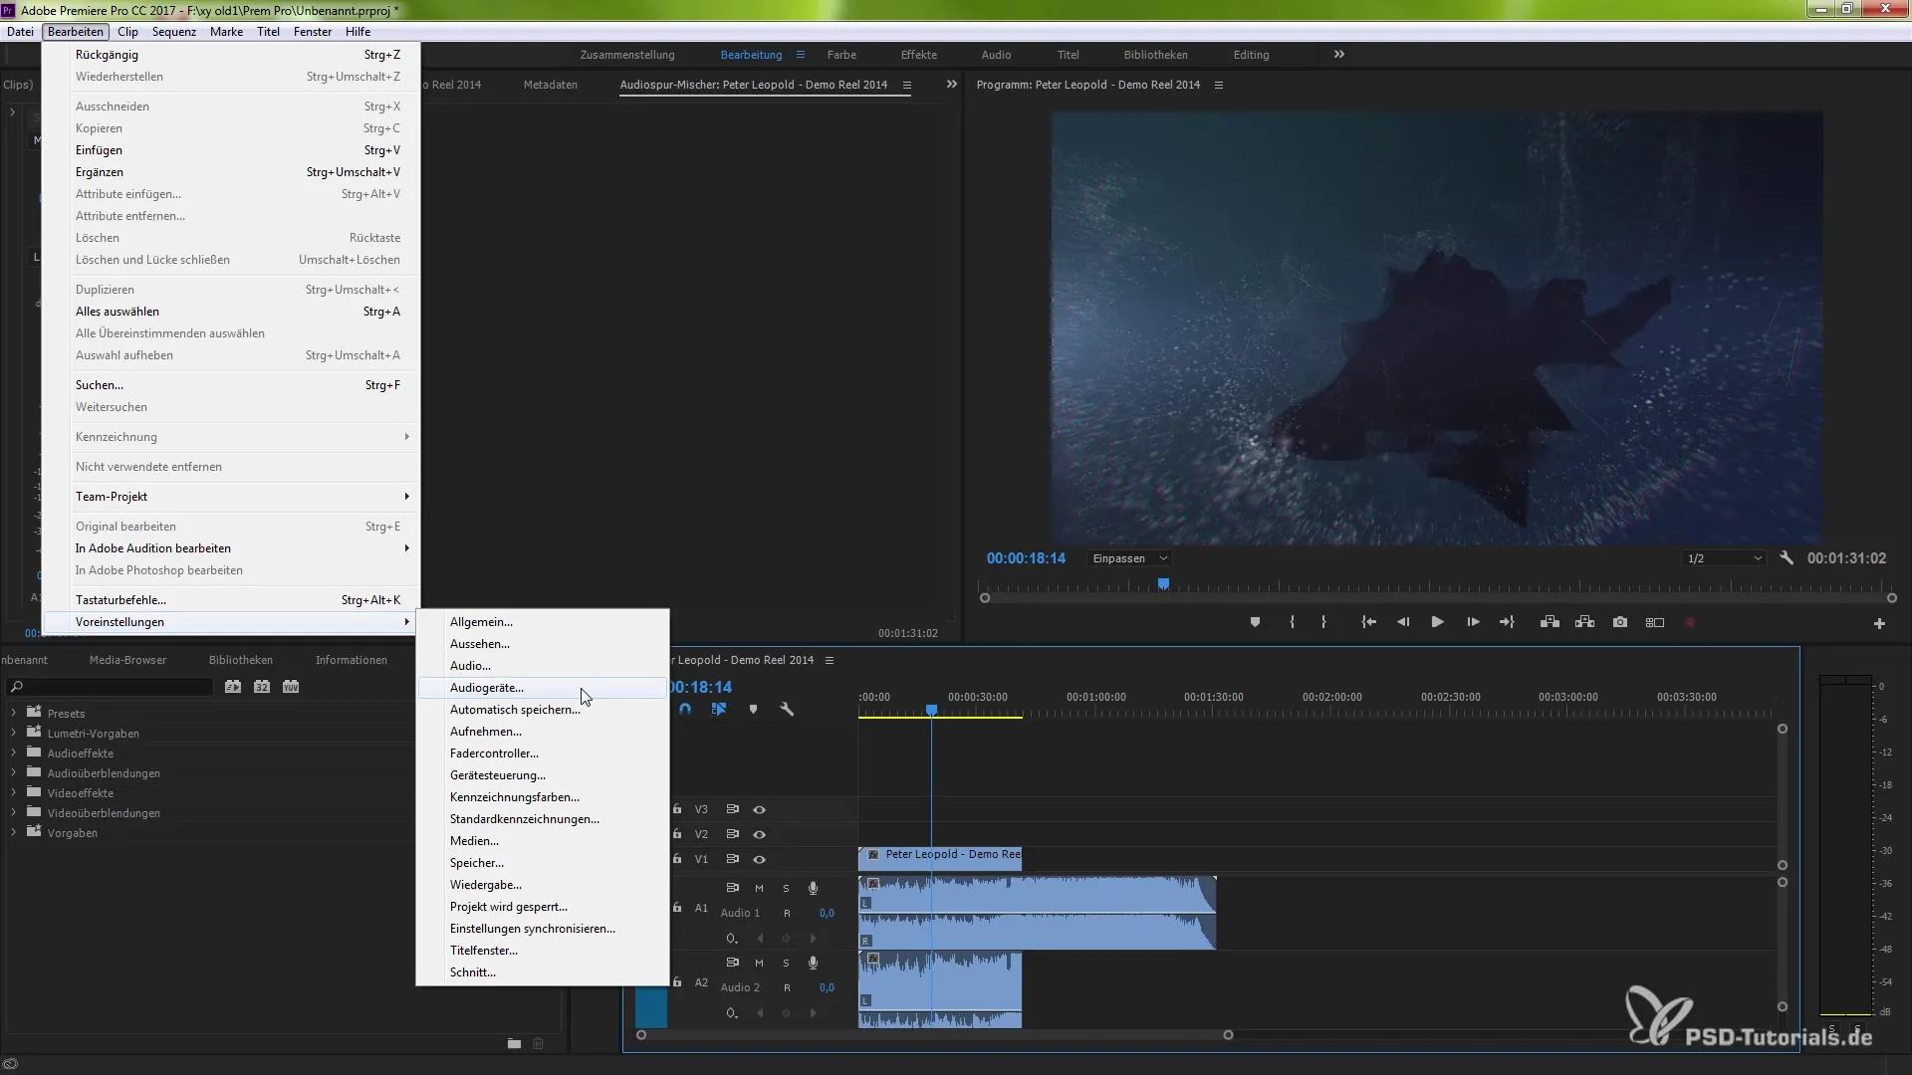Open the Einpassen zoom dropdown
The image size is (1912, 1075).
coord(1129,558)
